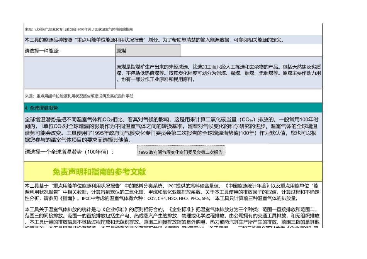Click the 政府间气候变化专门委员会 2006年 source note
This screenshot has height=259, width=367.
pyautogui.click(x=77, y=28)
